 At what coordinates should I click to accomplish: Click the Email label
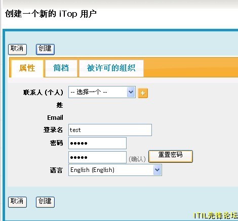click(x=55, y=117)
